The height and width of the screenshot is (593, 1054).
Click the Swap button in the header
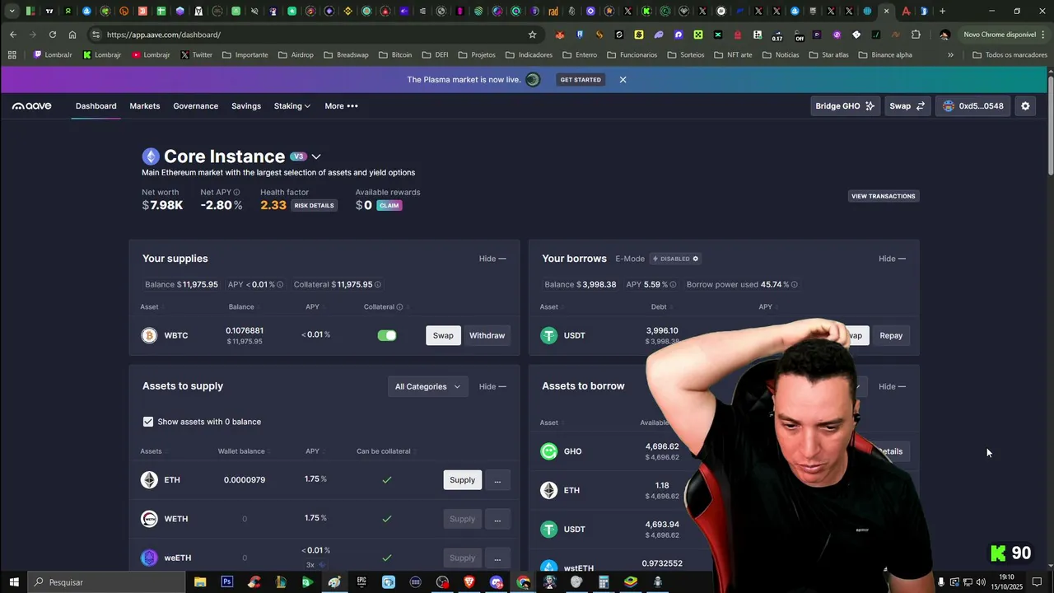tap(907, 106)
